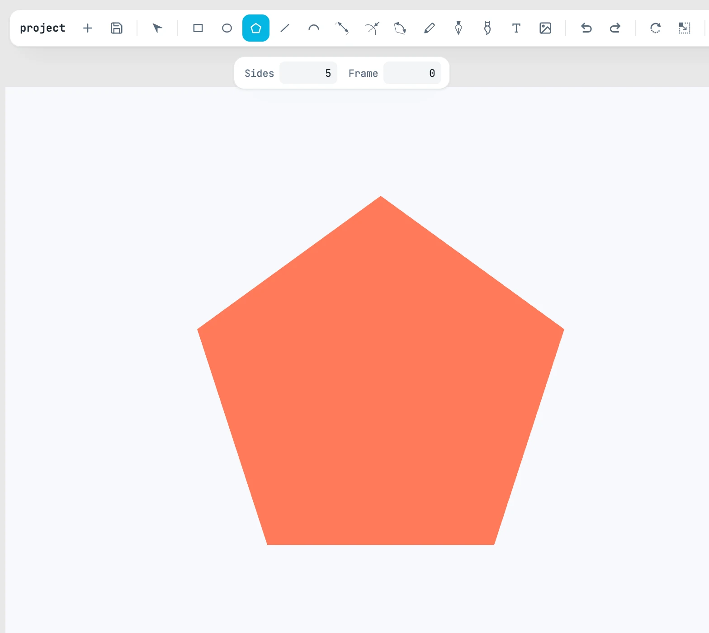
Task: Undo the last action
Action: click(x=586, y=28)
